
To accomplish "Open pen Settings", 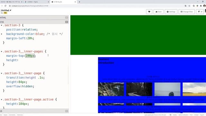I will [x=171, y=12].
